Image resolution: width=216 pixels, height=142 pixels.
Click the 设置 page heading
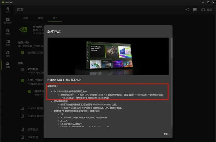point(20,10)
